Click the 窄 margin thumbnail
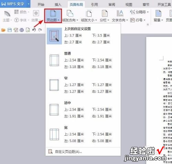The image size is (172, 164). point(54,85)
